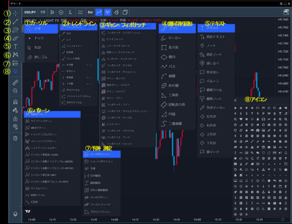This screenshot has width=292, height=224.
Task: Open the prediction and measurement sidebar icon
Action: coord(15,63)
